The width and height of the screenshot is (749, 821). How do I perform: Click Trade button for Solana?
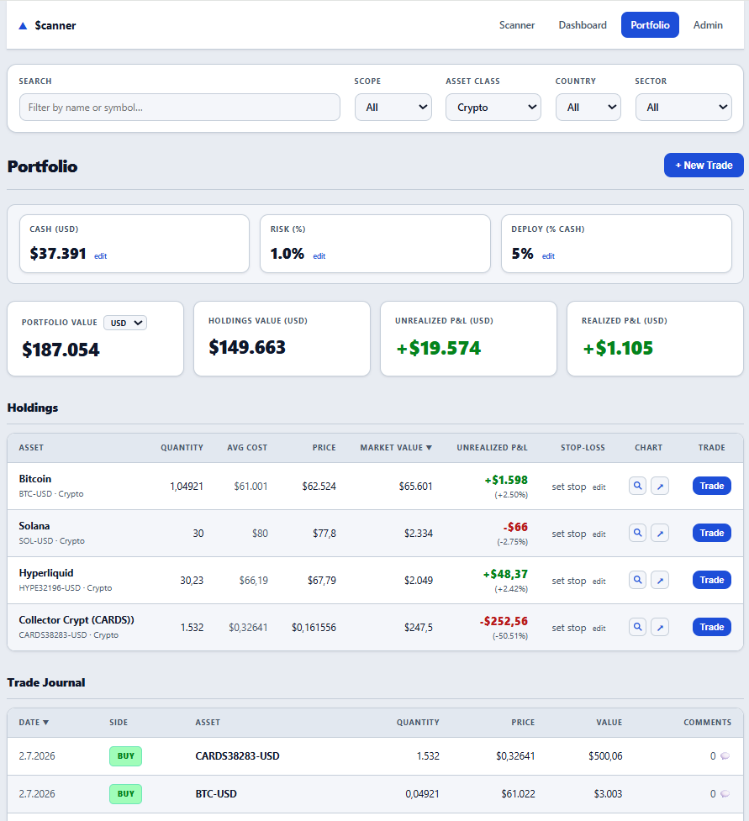[x=712, y=533]
